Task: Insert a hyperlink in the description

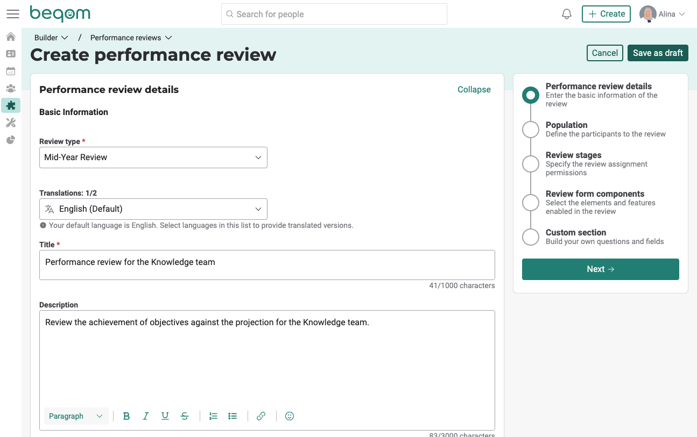Action: [261, 415]
